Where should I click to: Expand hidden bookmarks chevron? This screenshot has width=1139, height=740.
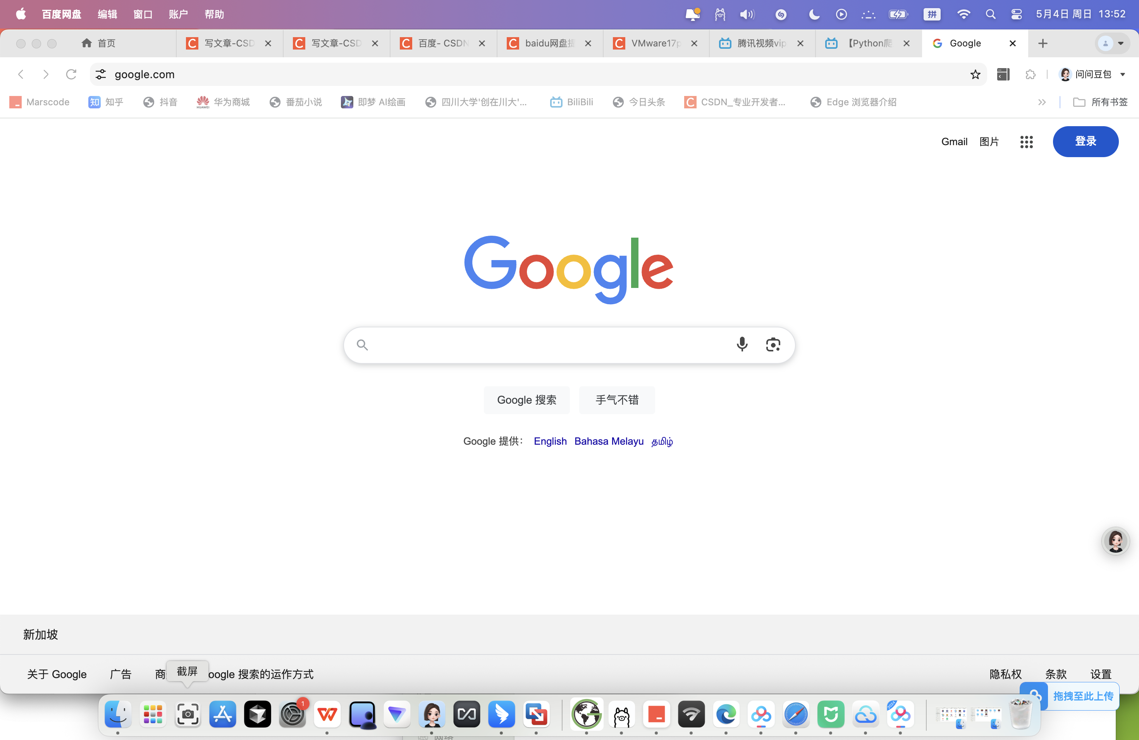[1041, 102]
